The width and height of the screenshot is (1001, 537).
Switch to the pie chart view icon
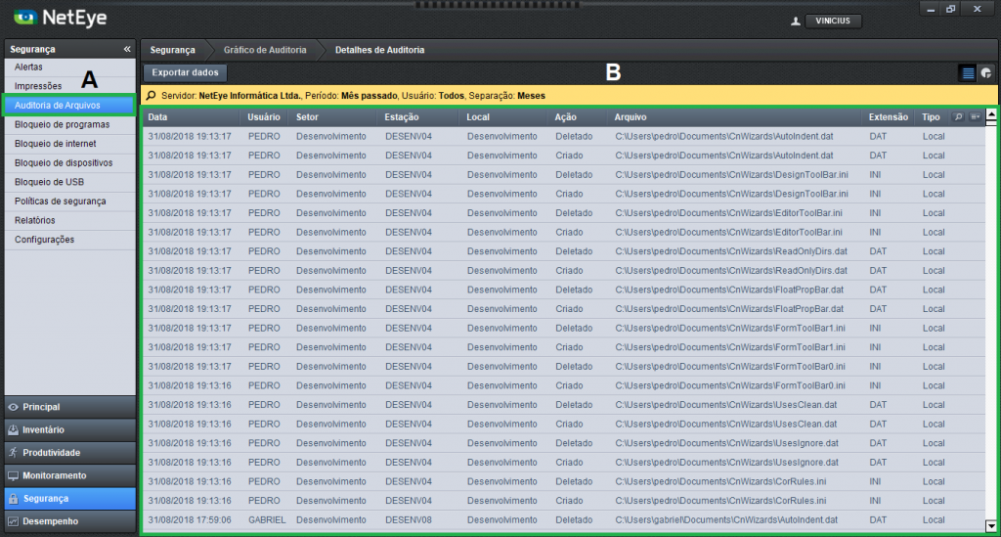point(986,73)
